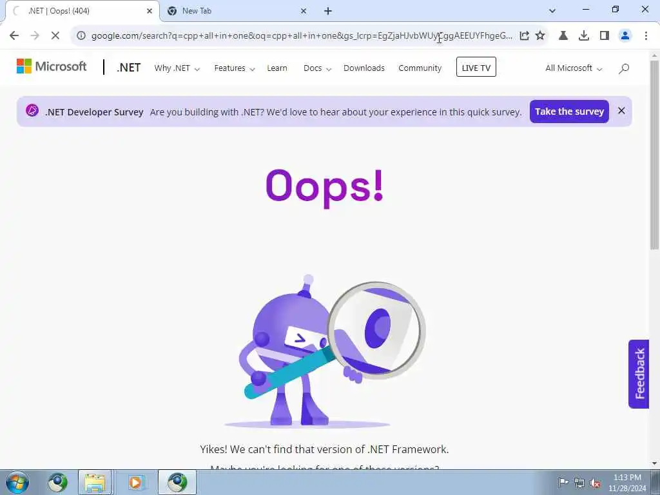Close the .NET Oops (404) tab
The width and height of the screenshot is (660, 495).
pyautogui.click(x=150, y=11)
